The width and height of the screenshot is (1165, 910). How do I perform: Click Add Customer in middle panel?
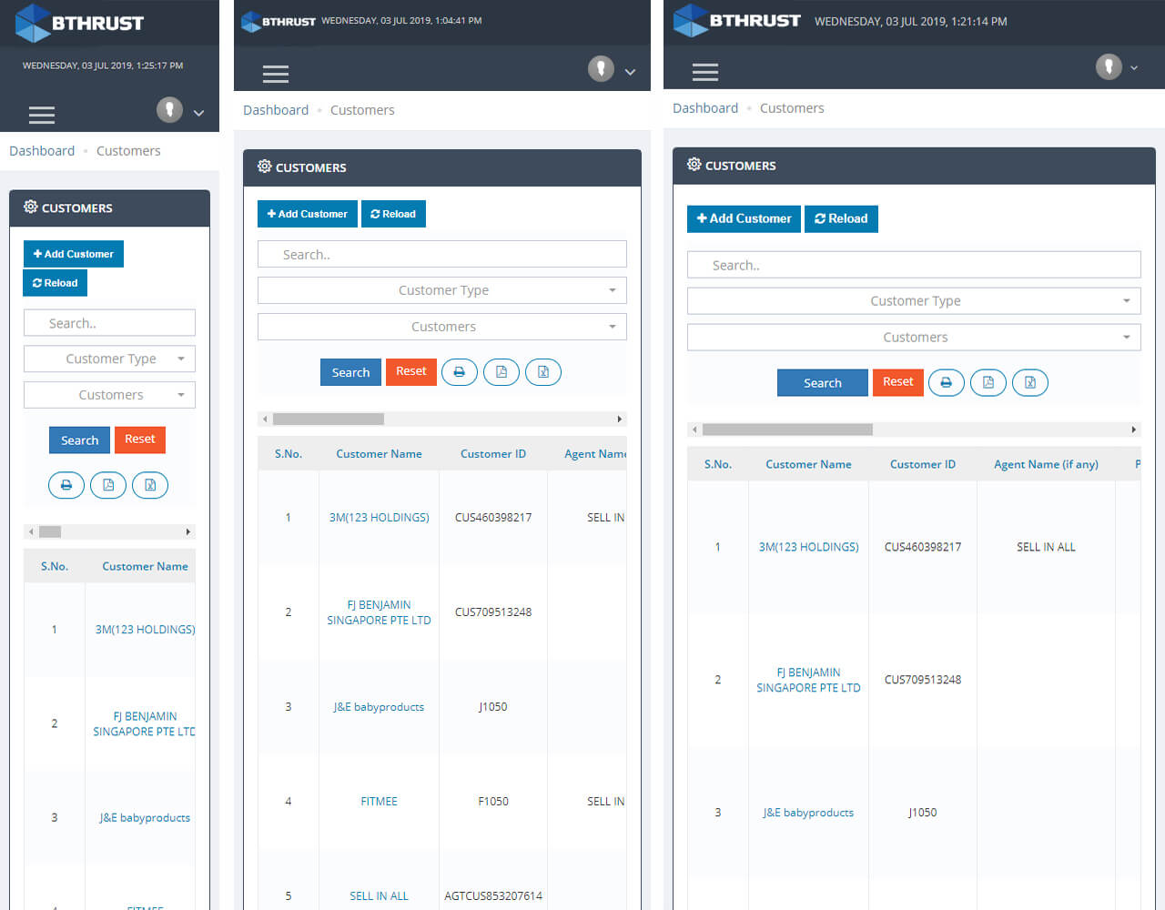click(x=308, y=214)
